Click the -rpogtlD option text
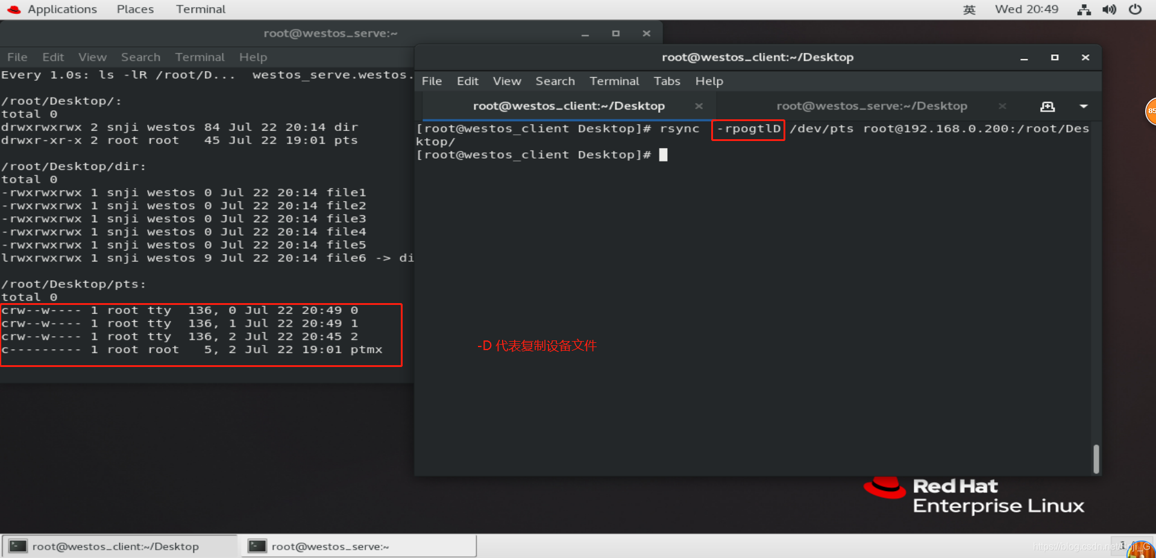This screenshot has height=558, width=1156. point(748,129)
